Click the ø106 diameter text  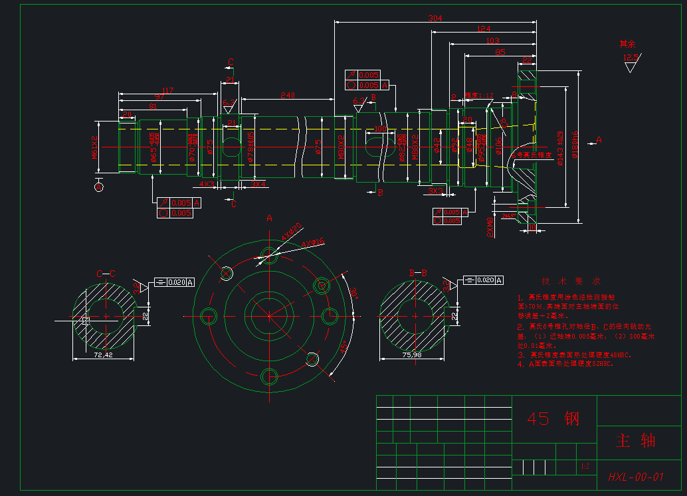[x=498, y=147]
